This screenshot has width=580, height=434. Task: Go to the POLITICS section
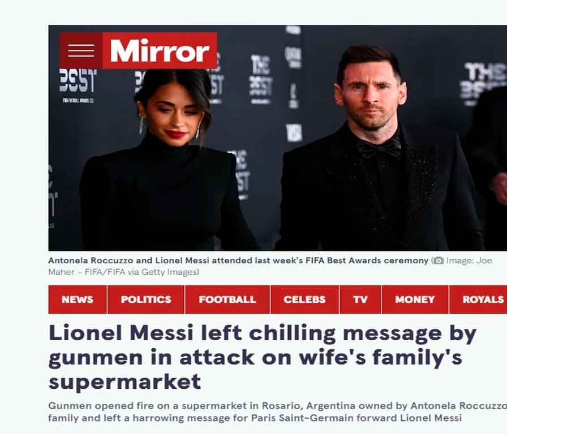coord(146,300)
